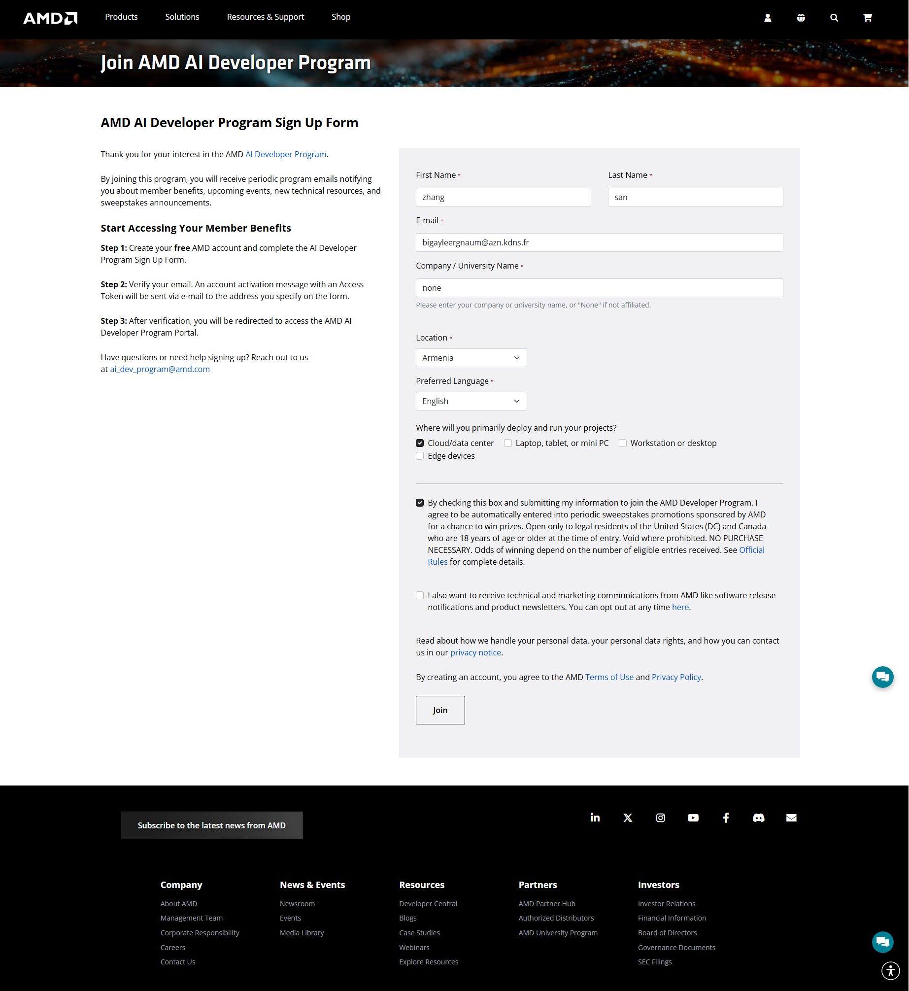Open the privacy notice link
The image size is (909, 991).
tap(475, 652)
